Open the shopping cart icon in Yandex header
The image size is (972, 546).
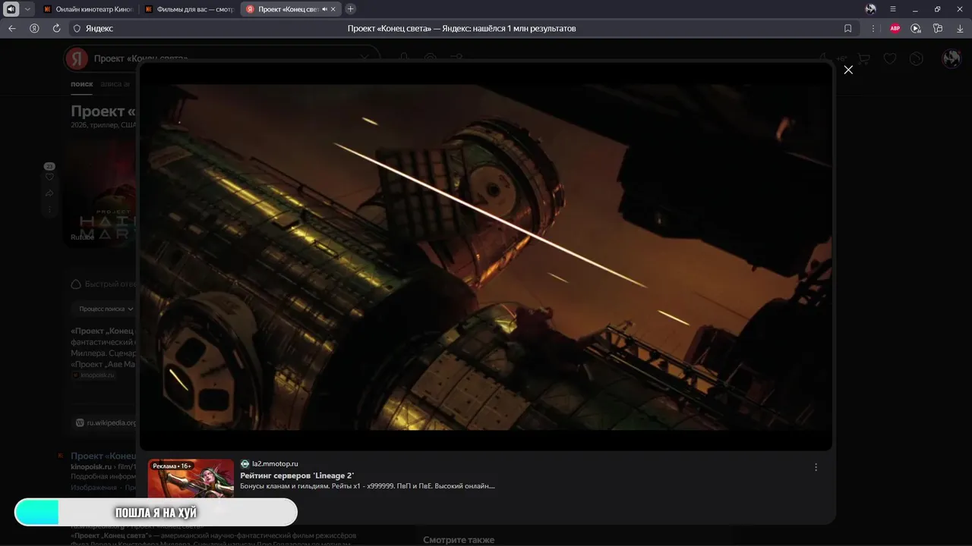pos(863,58)
